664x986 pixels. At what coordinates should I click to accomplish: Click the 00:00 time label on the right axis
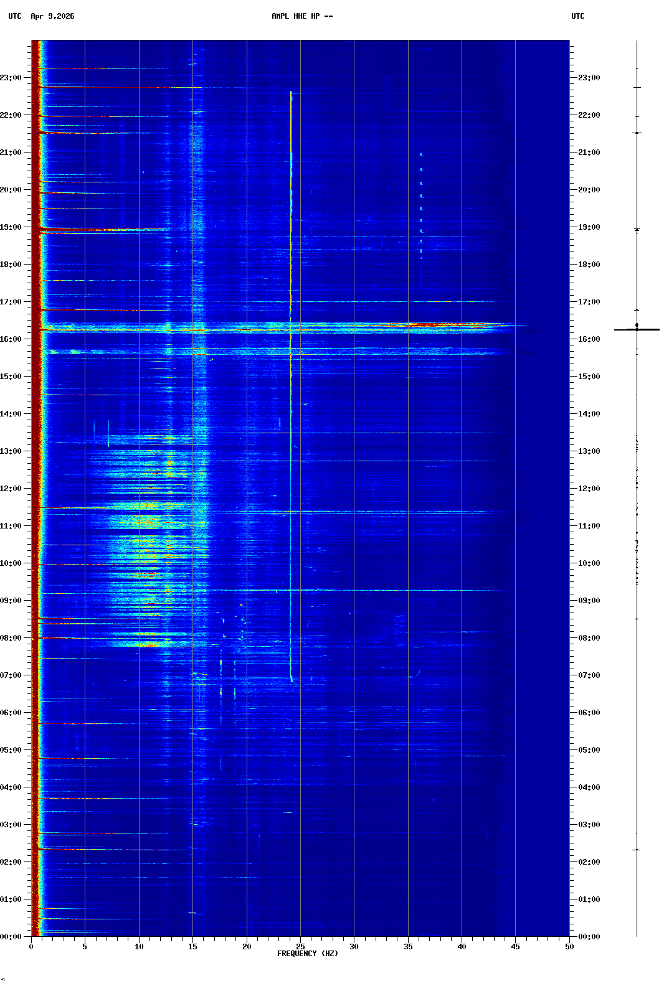[x=589, y=937]
